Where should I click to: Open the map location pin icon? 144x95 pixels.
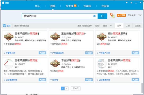click(112, 15)
